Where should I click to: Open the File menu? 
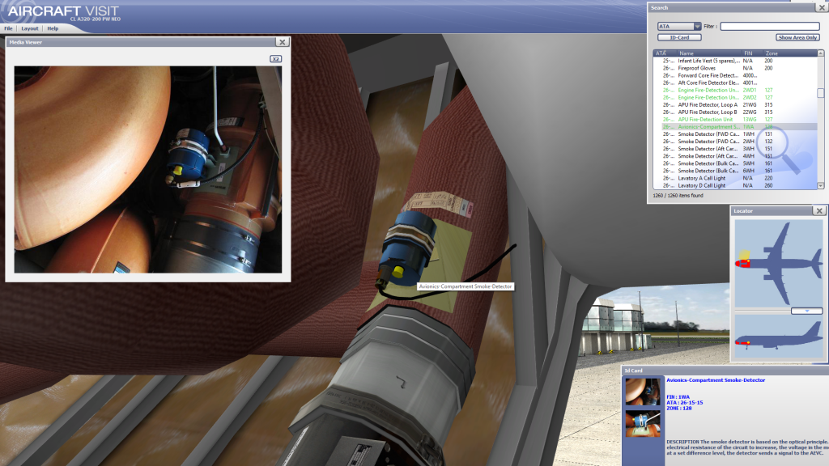pyautogui.click(x=8, y=28)
